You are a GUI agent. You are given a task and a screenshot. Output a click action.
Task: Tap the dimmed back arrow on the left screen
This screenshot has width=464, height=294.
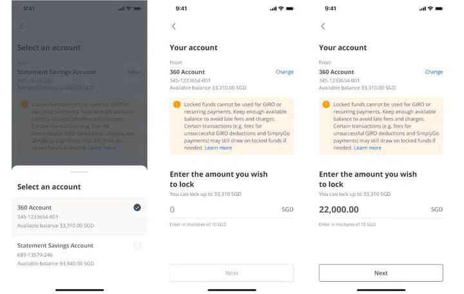pos(21,26)
